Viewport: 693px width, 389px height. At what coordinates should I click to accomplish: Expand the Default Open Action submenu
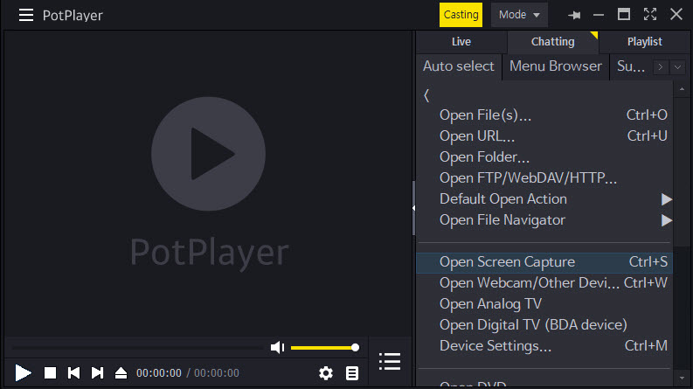[544, 199]
